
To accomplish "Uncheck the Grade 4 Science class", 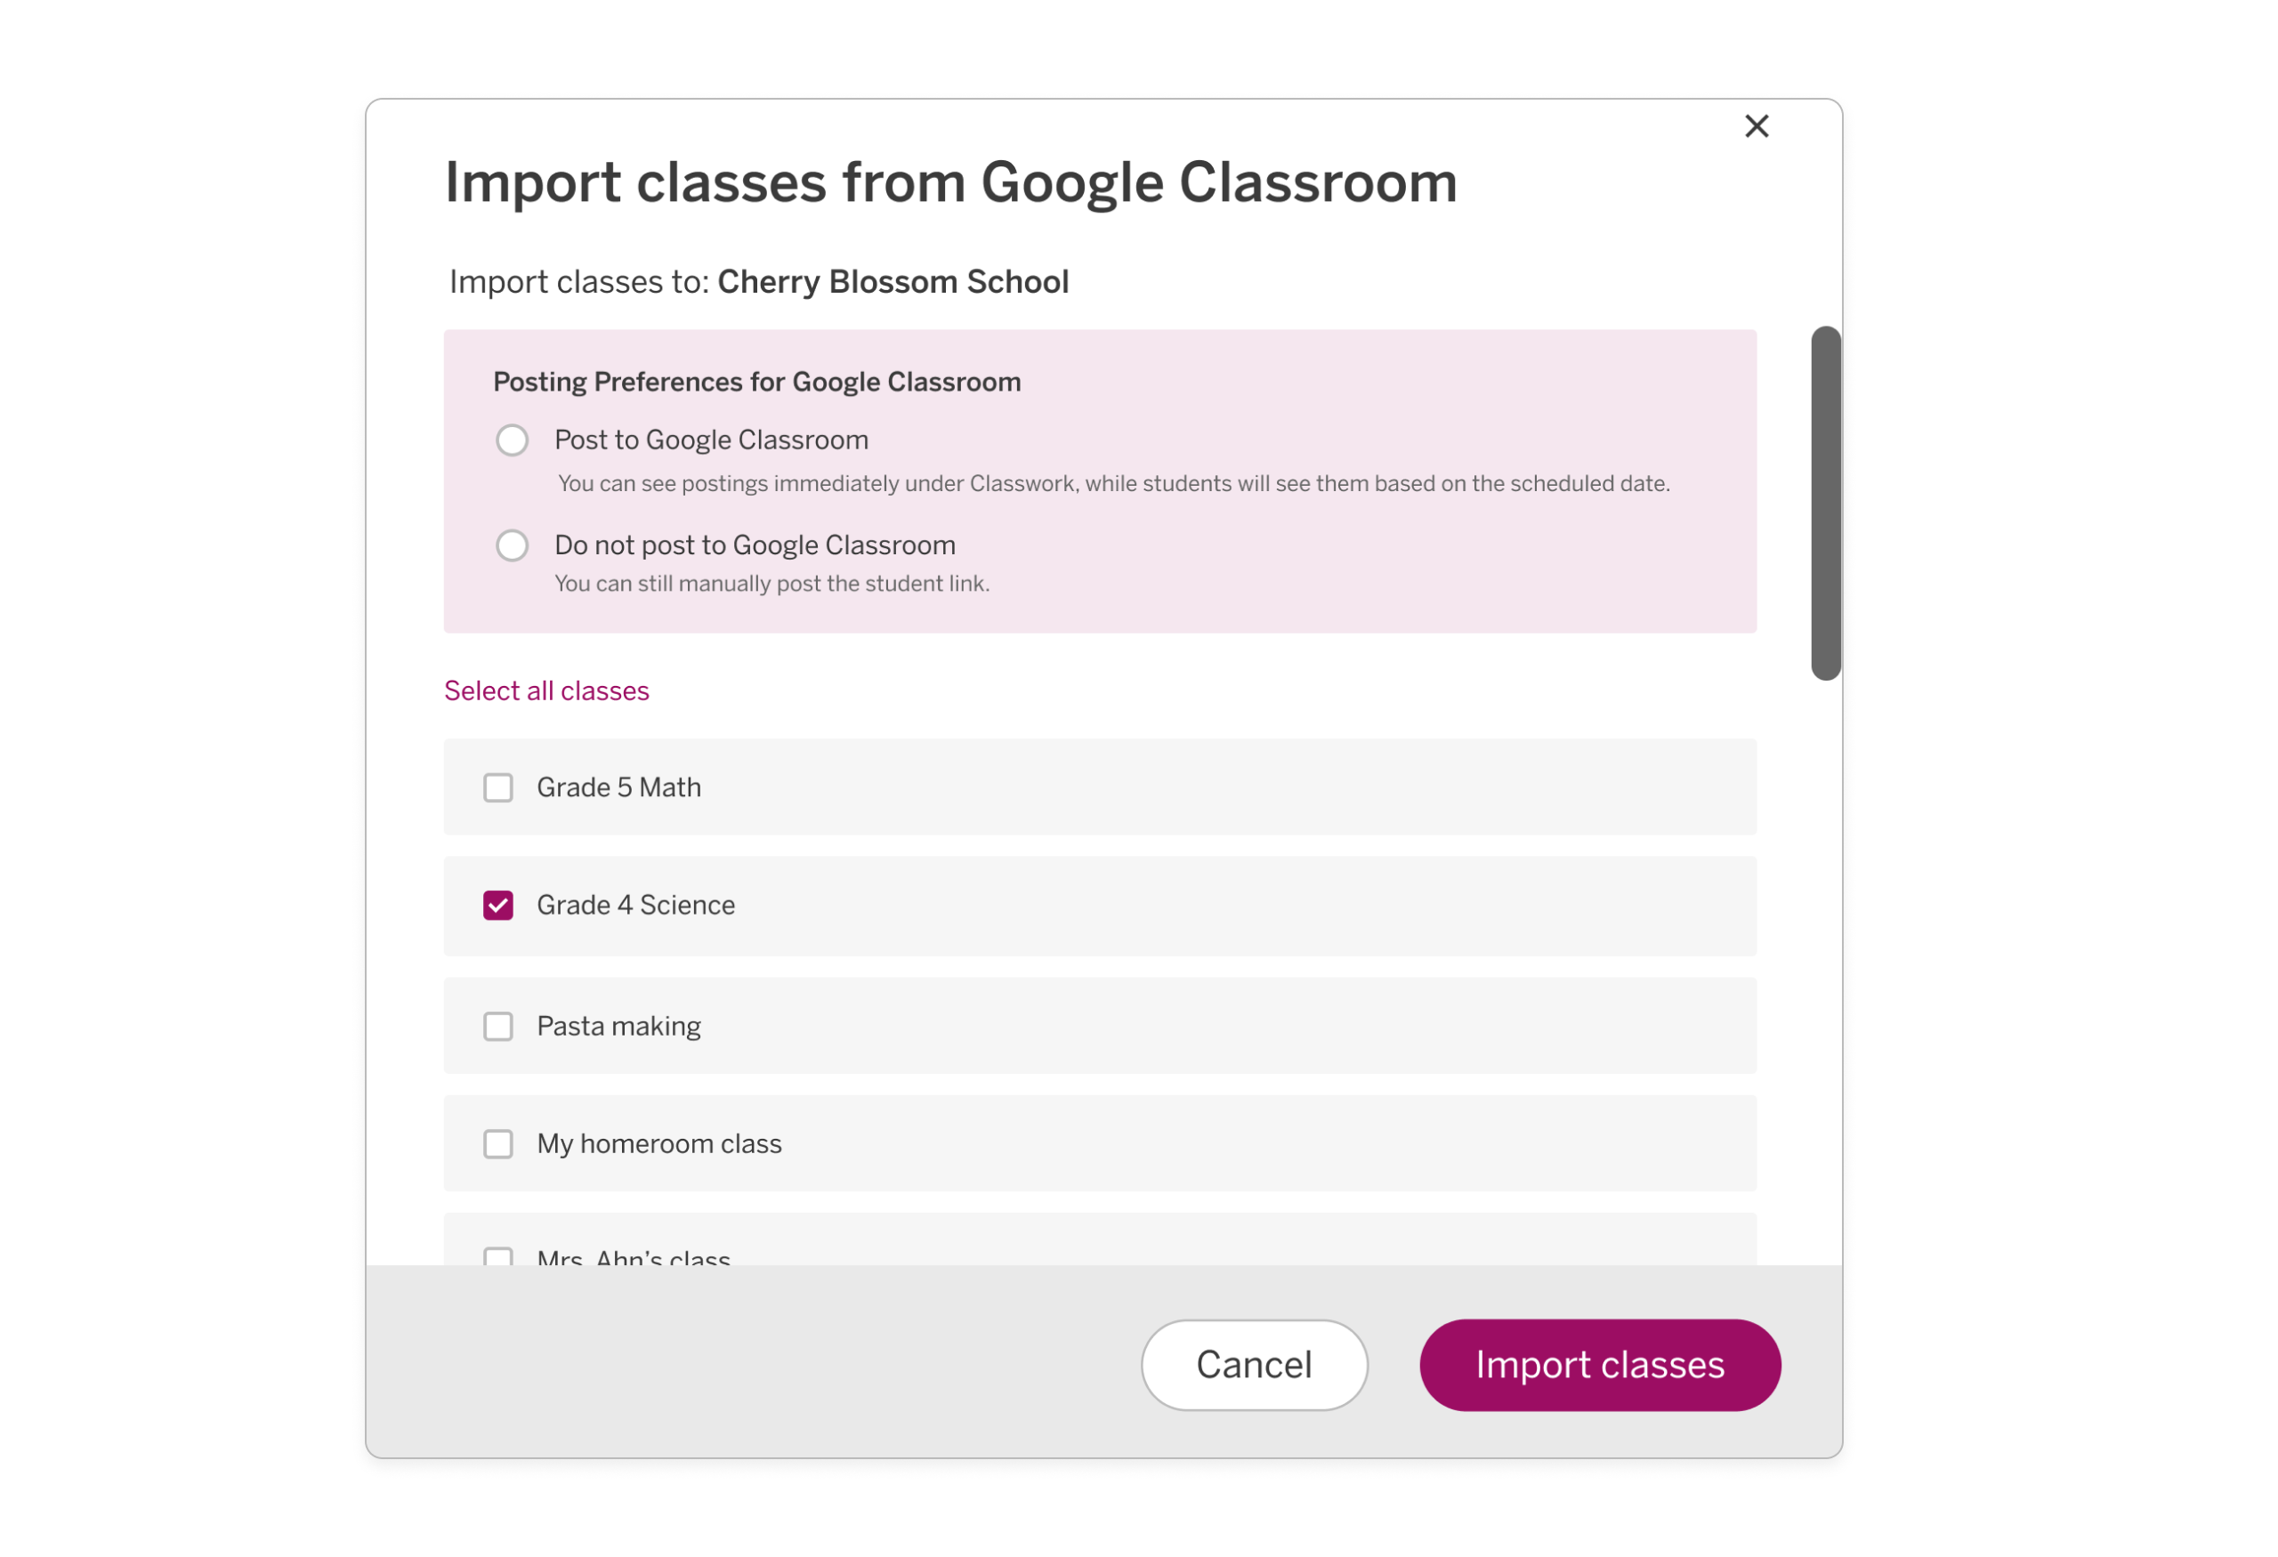I will tap(498, 906).
